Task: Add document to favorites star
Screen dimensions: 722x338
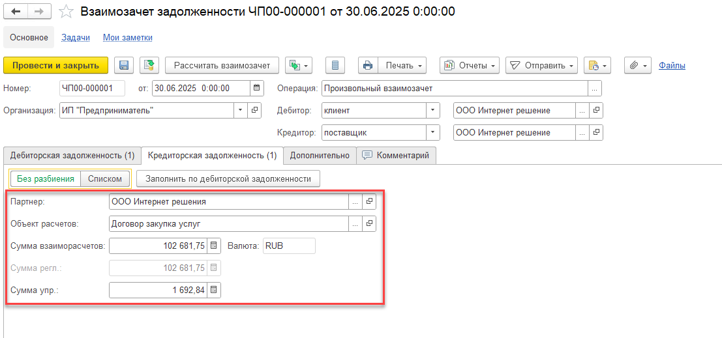Action: [x=66, y=12]
